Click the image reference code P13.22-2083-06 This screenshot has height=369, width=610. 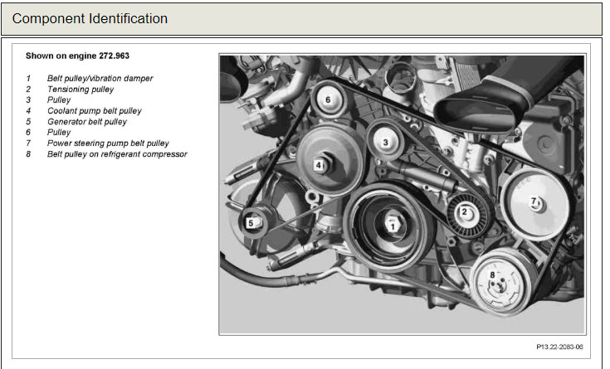pyautogui.click(x=559, y=347)
